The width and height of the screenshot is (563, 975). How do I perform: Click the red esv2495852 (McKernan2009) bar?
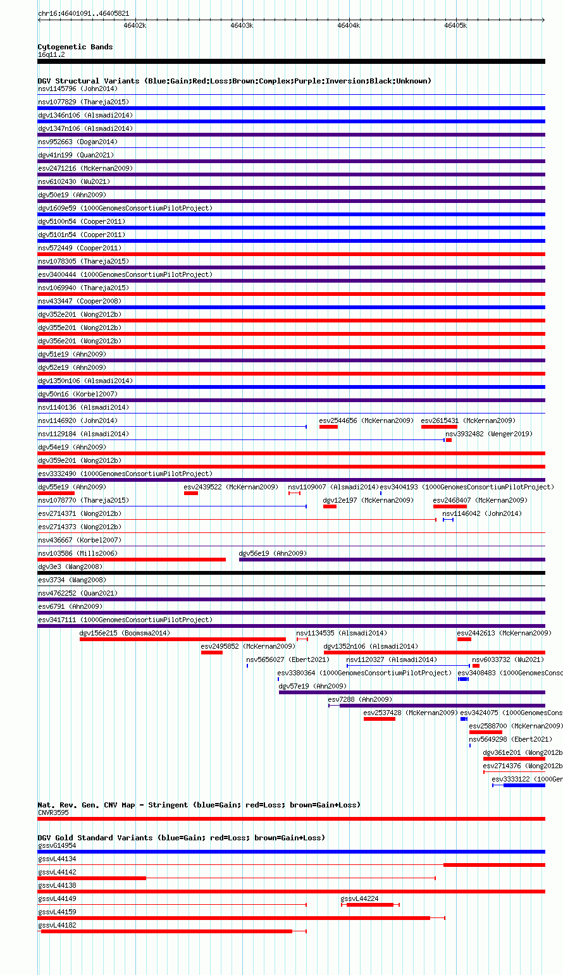212,653
